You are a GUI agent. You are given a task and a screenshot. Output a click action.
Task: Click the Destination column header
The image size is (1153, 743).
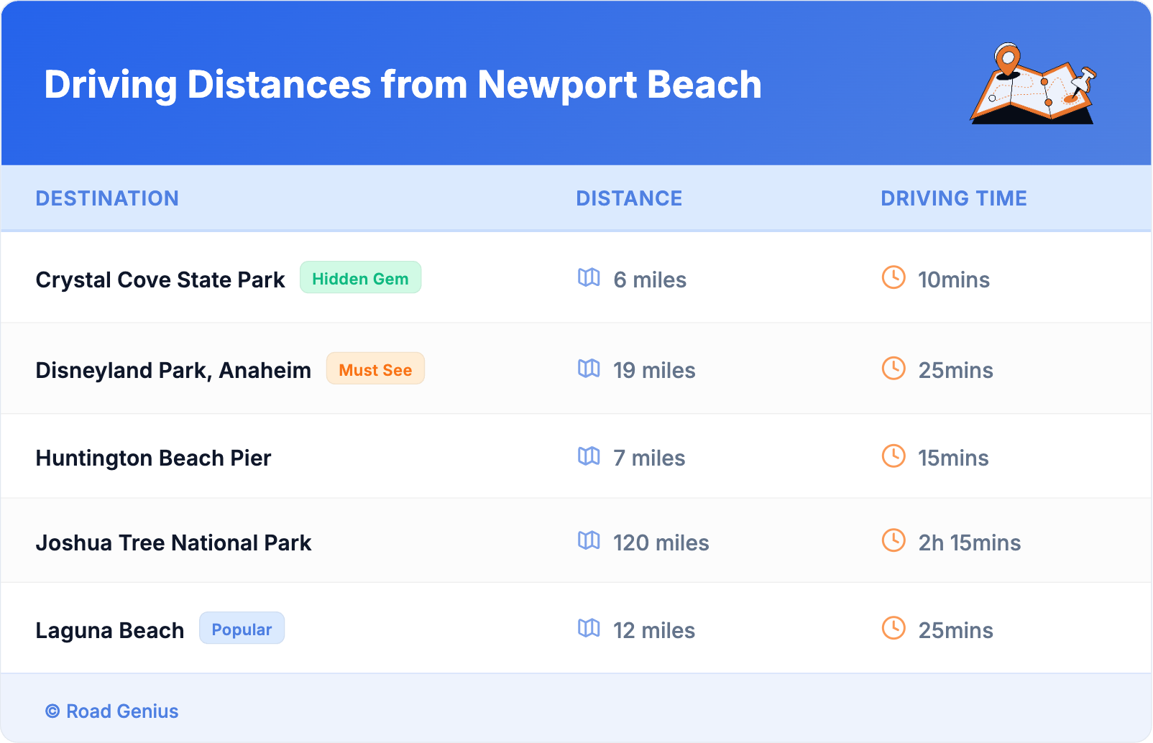click(x=107, y=198)
